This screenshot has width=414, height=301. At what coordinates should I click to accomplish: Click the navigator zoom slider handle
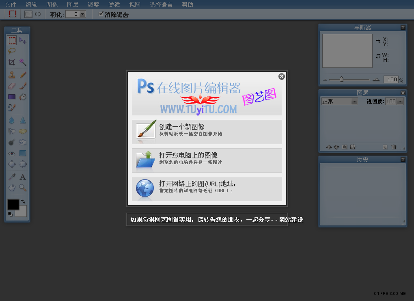pyautogui.click(x=341, y=80)
